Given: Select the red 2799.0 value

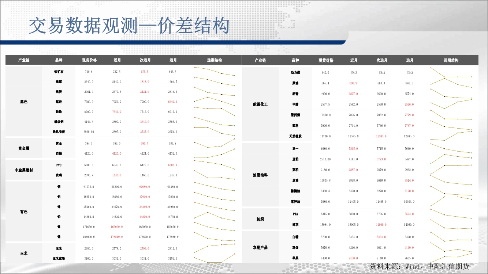Looking at the screenshot, I should click(x=145, y=248).
